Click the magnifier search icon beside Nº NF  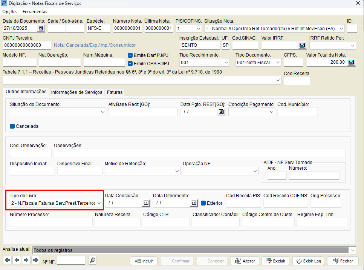click(x=92, y=260)
